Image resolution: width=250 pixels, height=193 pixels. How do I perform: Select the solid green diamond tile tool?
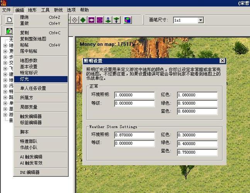pyautogui.click(x=83, y=20)
